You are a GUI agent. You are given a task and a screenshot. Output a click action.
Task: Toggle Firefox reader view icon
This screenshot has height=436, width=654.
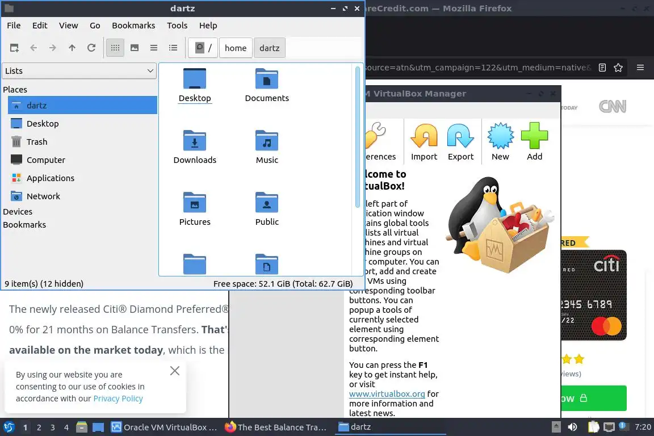[x=602, y=68]
